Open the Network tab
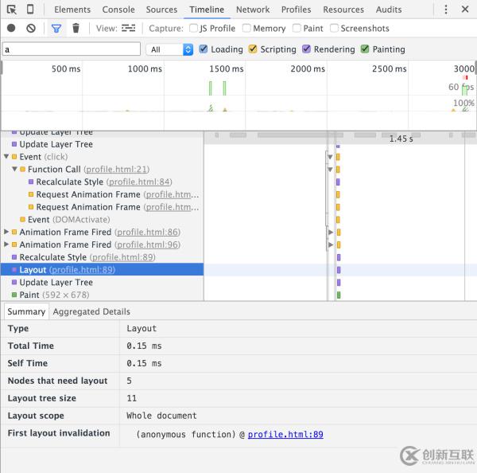This screenshot has height=473, width=477. point(253,10)
